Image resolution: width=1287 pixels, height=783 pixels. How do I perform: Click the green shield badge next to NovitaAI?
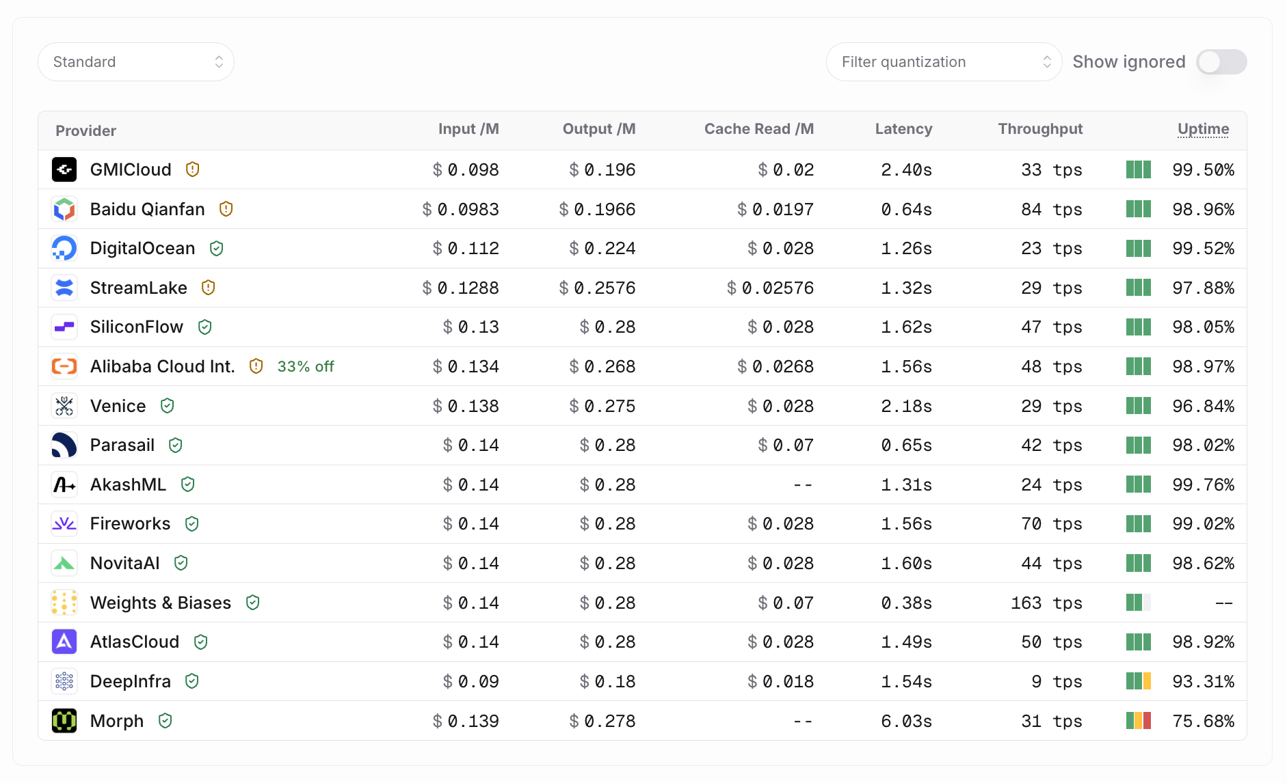(181, 563)
